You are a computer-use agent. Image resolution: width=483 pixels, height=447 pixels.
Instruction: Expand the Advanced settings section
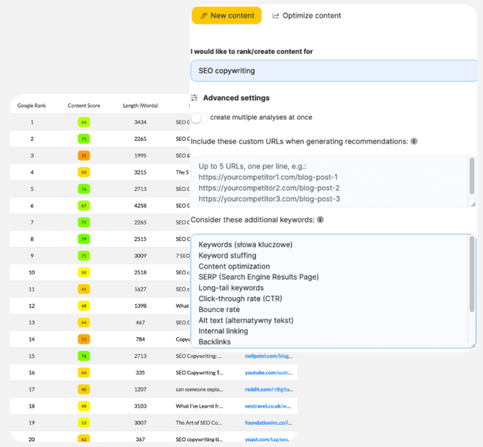[x=236, y=98]
